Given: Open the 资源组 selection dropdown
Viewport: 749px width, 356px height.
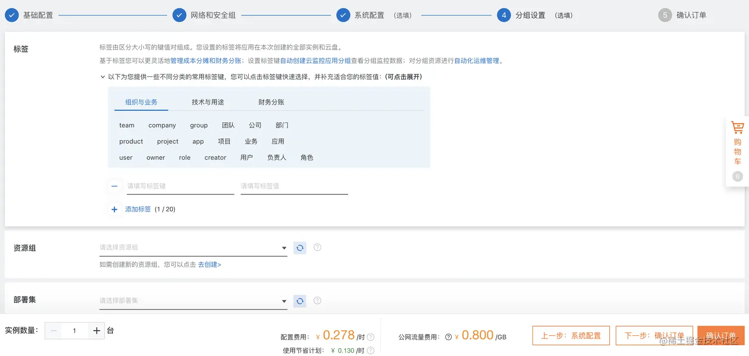Looking at the screenshot, I should click(193, 247).
